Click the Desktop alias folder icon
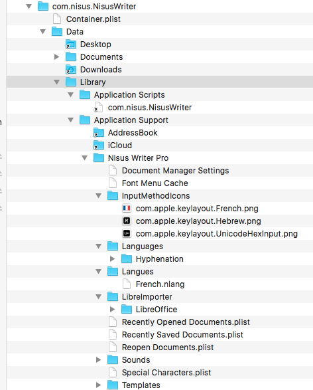 click(x=71, y=45)
